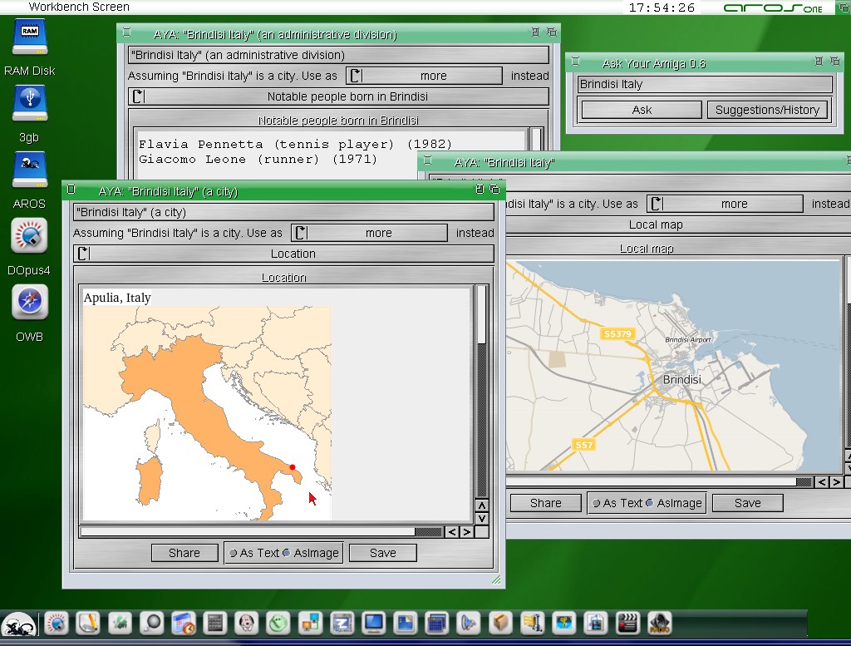Image resolution: width=851 pixels, height=646 pixels.
Task: Launch the OWB web browser icon
Action: click(x=29, y=303)
